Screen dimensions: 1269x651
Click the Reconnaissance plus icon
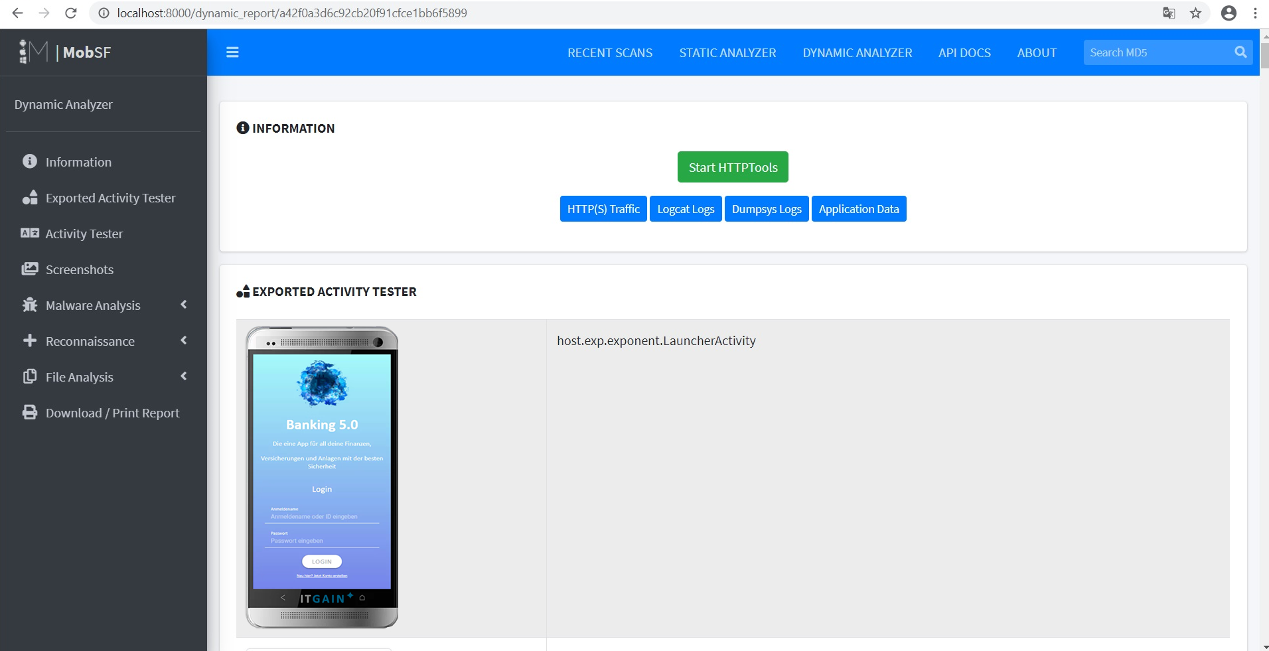point(30,340)
